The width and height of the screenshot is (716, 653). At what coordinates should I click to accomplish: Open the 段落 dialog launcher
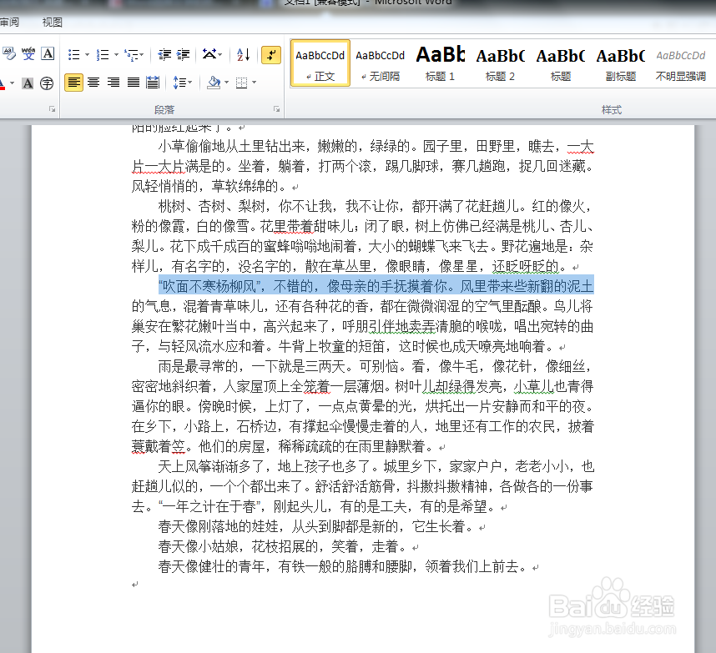point(276,109)
